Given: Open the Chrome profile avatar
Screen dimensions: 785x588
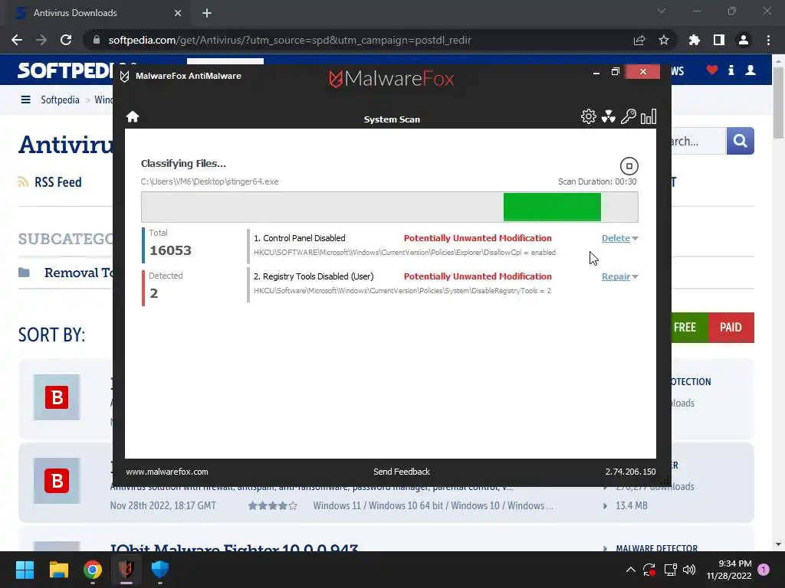Looking at the screenshot, I should pyautogui.click(x=744, y=40).
